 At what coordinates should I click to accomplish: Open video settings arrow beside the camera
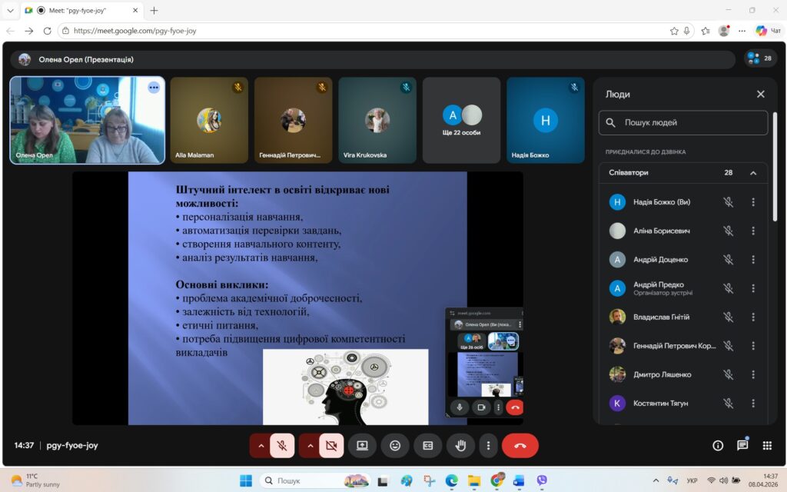pyautogui.click(x=310, y=445)
